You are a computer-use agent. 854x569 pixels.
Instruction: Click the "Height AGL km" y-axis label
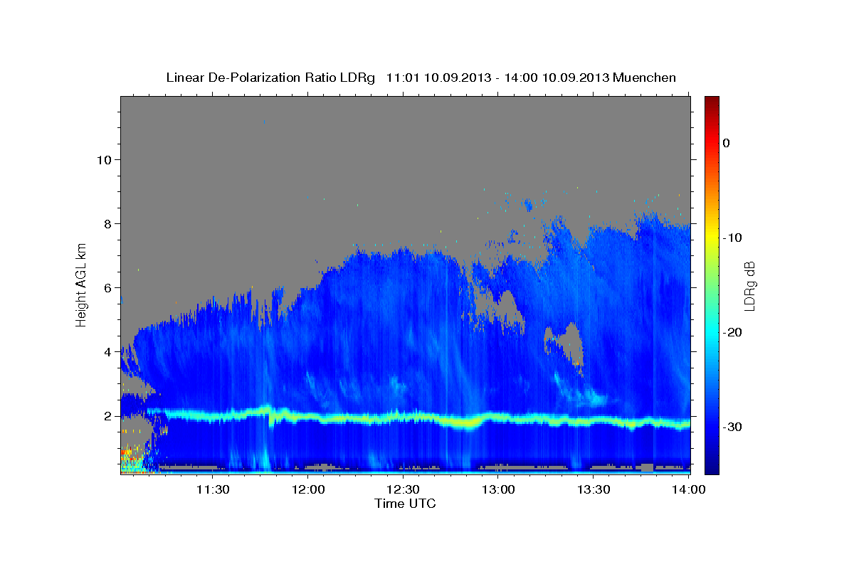tap(82, 284)
